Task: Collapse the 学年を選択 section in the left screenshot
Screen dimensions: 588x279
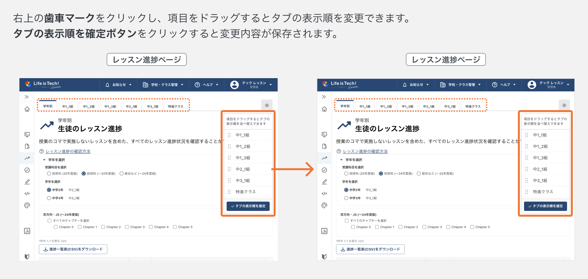Action: (x=44, y=160)
